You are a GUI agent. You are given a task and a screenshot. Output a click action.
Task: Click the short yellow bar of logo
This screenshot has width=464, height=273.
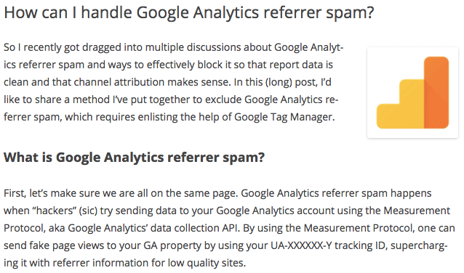click(x=388, y=116)
